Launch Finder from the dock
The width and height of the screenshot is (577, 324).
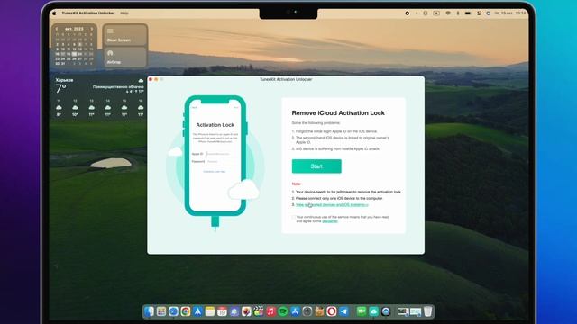[149, 311]
